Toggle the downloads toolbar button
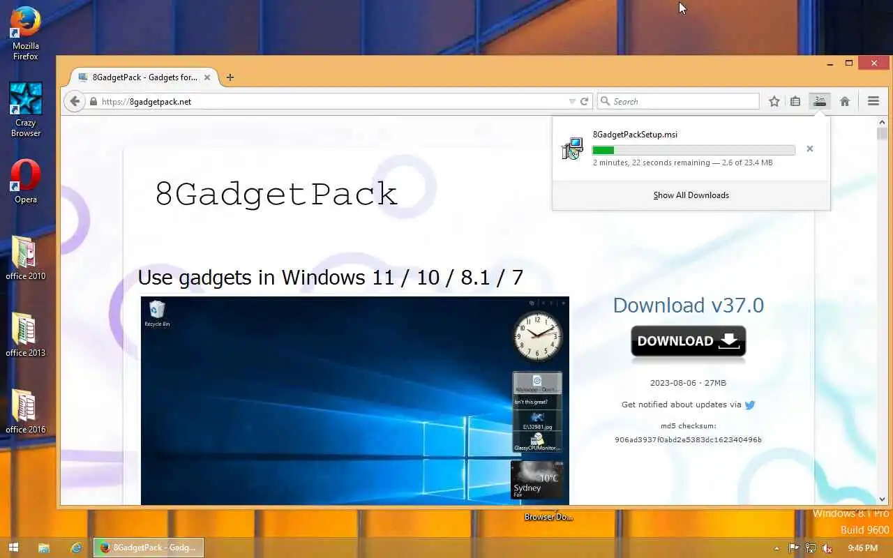Viewport: 893px width, 558px height. point(820,101)
